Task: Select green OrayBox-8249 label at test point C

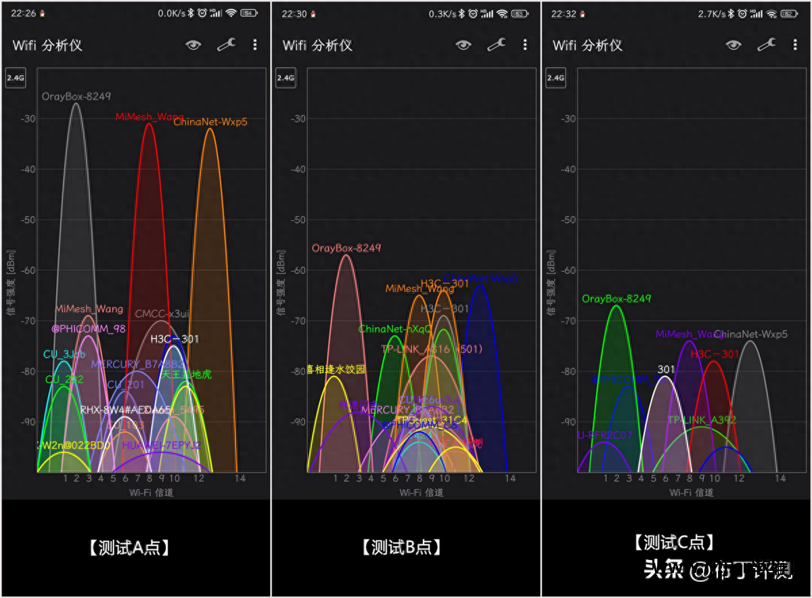Action: pyautogui.click(x=616, y=299)
